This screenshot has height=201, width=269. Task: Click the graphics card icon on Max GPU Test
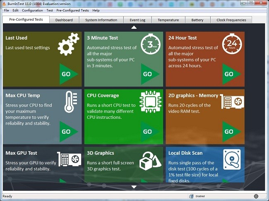(x=69, y=159)
